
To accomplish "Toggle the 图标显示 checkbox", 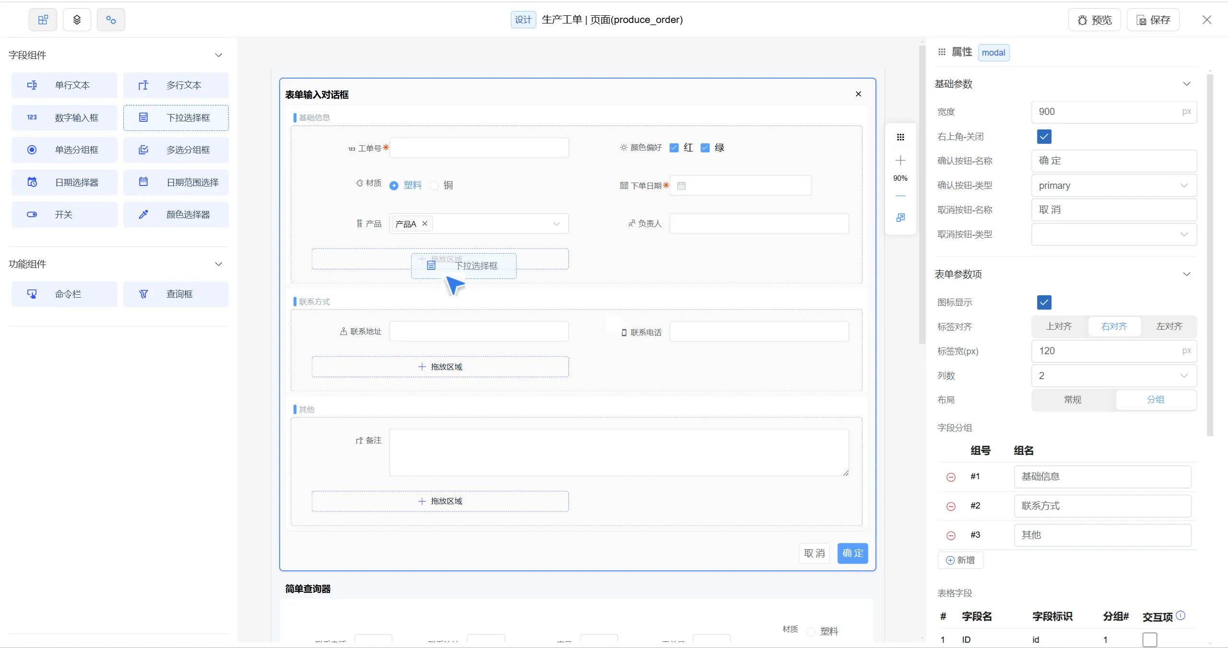I will pos(1044,302).
